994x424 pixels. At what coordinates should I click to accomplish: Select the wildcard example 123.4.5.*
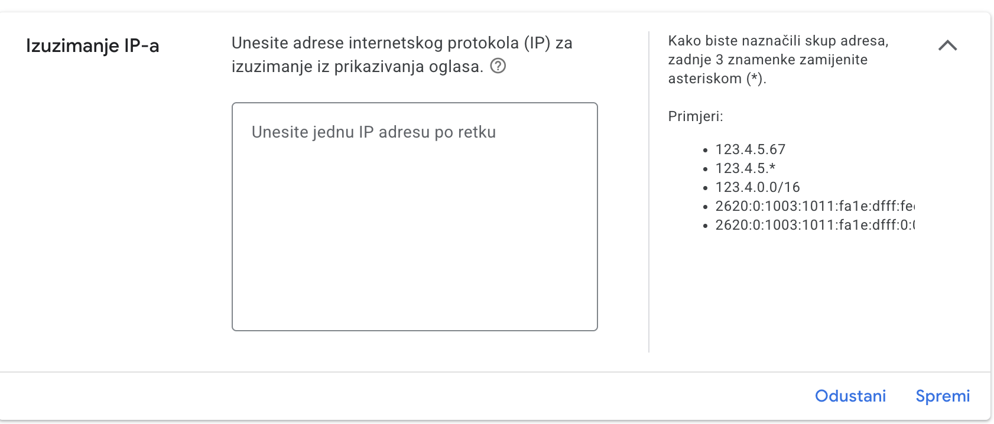[x=745, y=168]
